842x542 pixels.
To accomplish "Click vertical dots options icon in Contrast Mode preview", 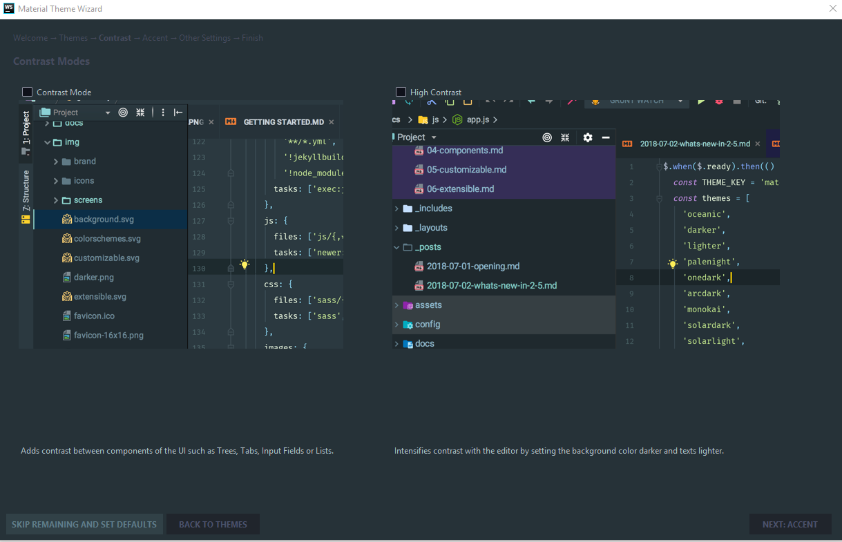I will point(163,112).
